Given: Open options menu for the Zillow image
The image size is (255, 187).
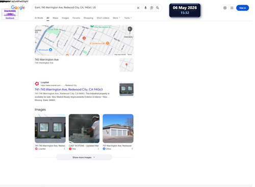Looking at the screenshot, I should tap(132, 149).
